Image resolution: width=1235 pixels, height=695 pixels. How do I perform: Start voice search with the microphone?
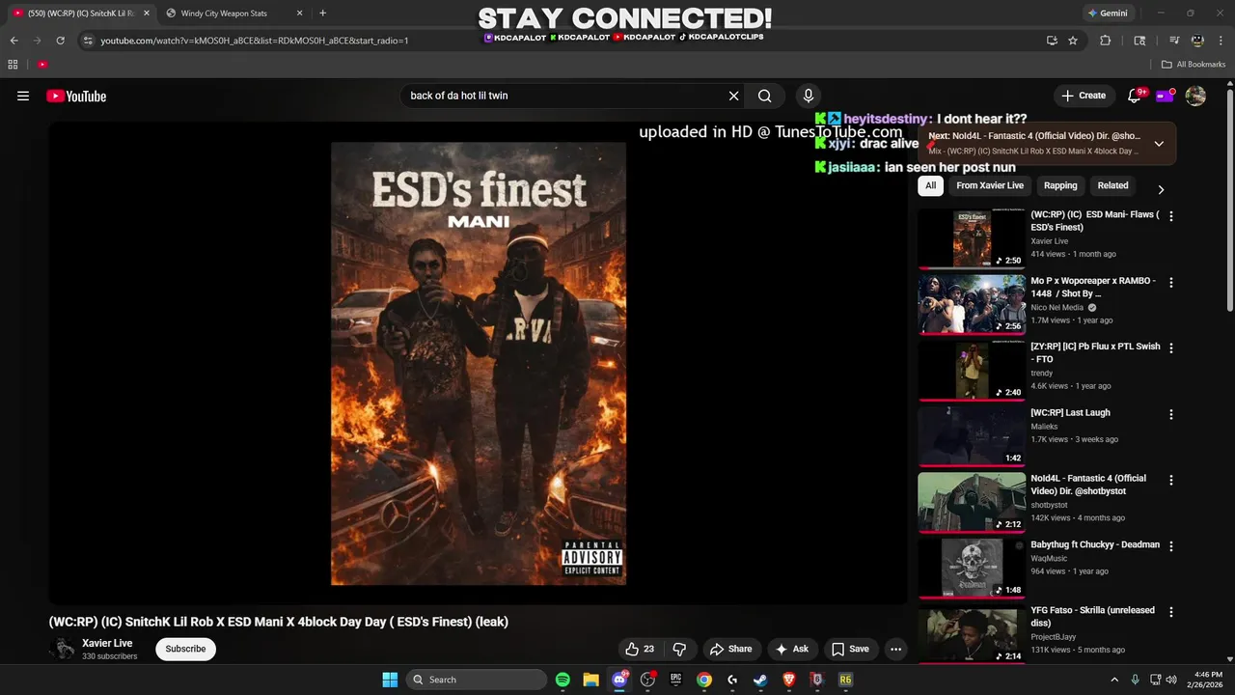click(x=809, y=96)
